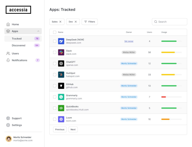Check the select-all checkbox in table header
Screen dimensions: 192x147
coord(54,32)
